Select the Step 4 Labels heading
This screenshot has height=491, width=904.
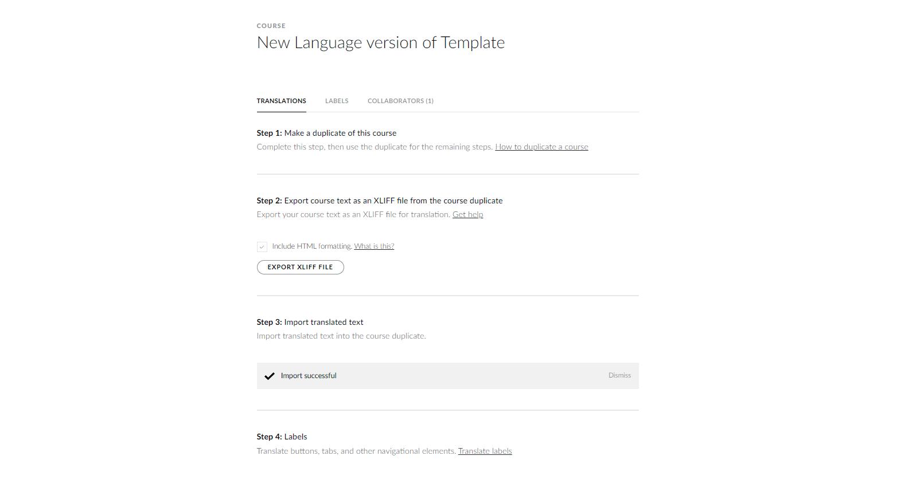pyautogui.click(x=282, y=437)
